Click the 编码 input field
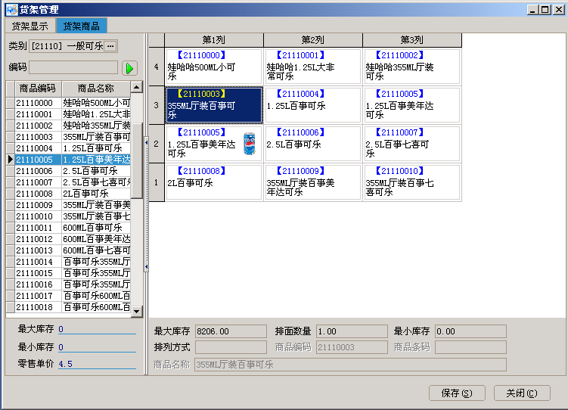The image size is (568, 410). tap(73, 67)
